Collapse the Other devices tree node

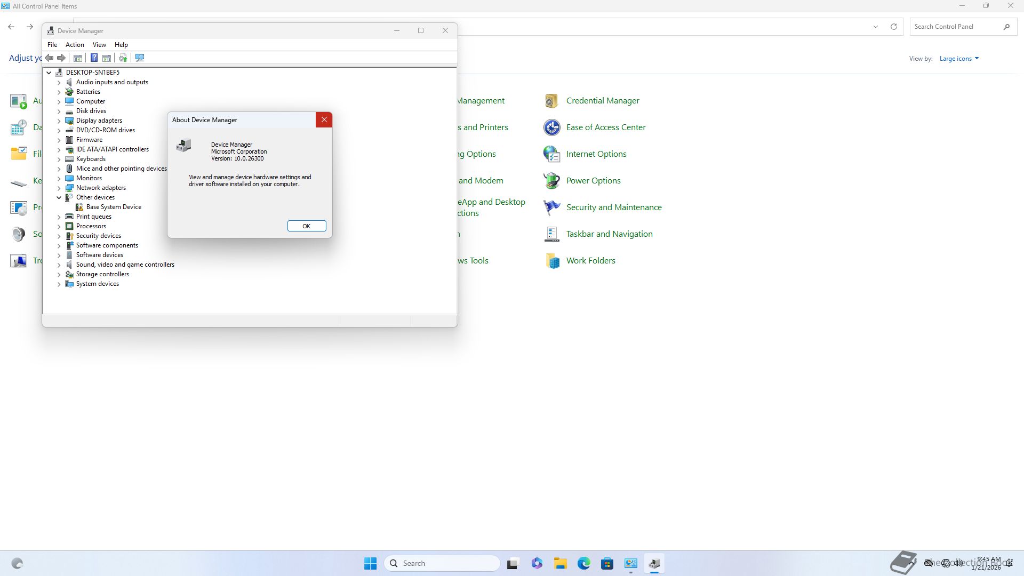(x=59, y=197)
